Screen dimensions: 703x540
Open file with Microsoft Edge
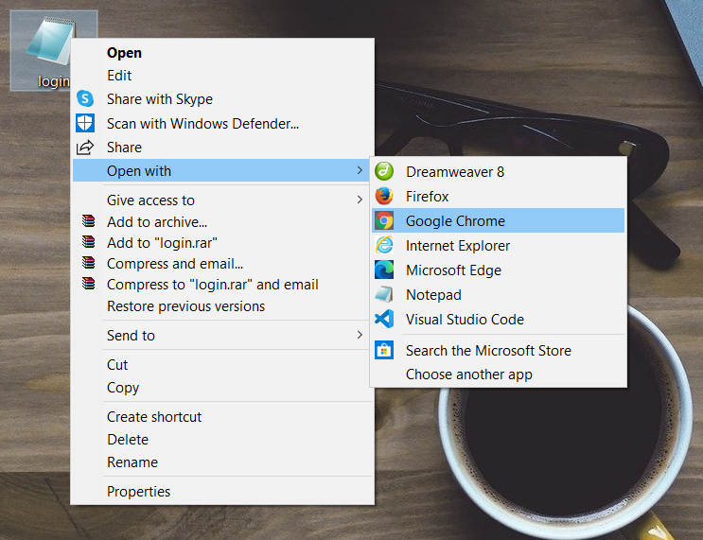(498, 270)
